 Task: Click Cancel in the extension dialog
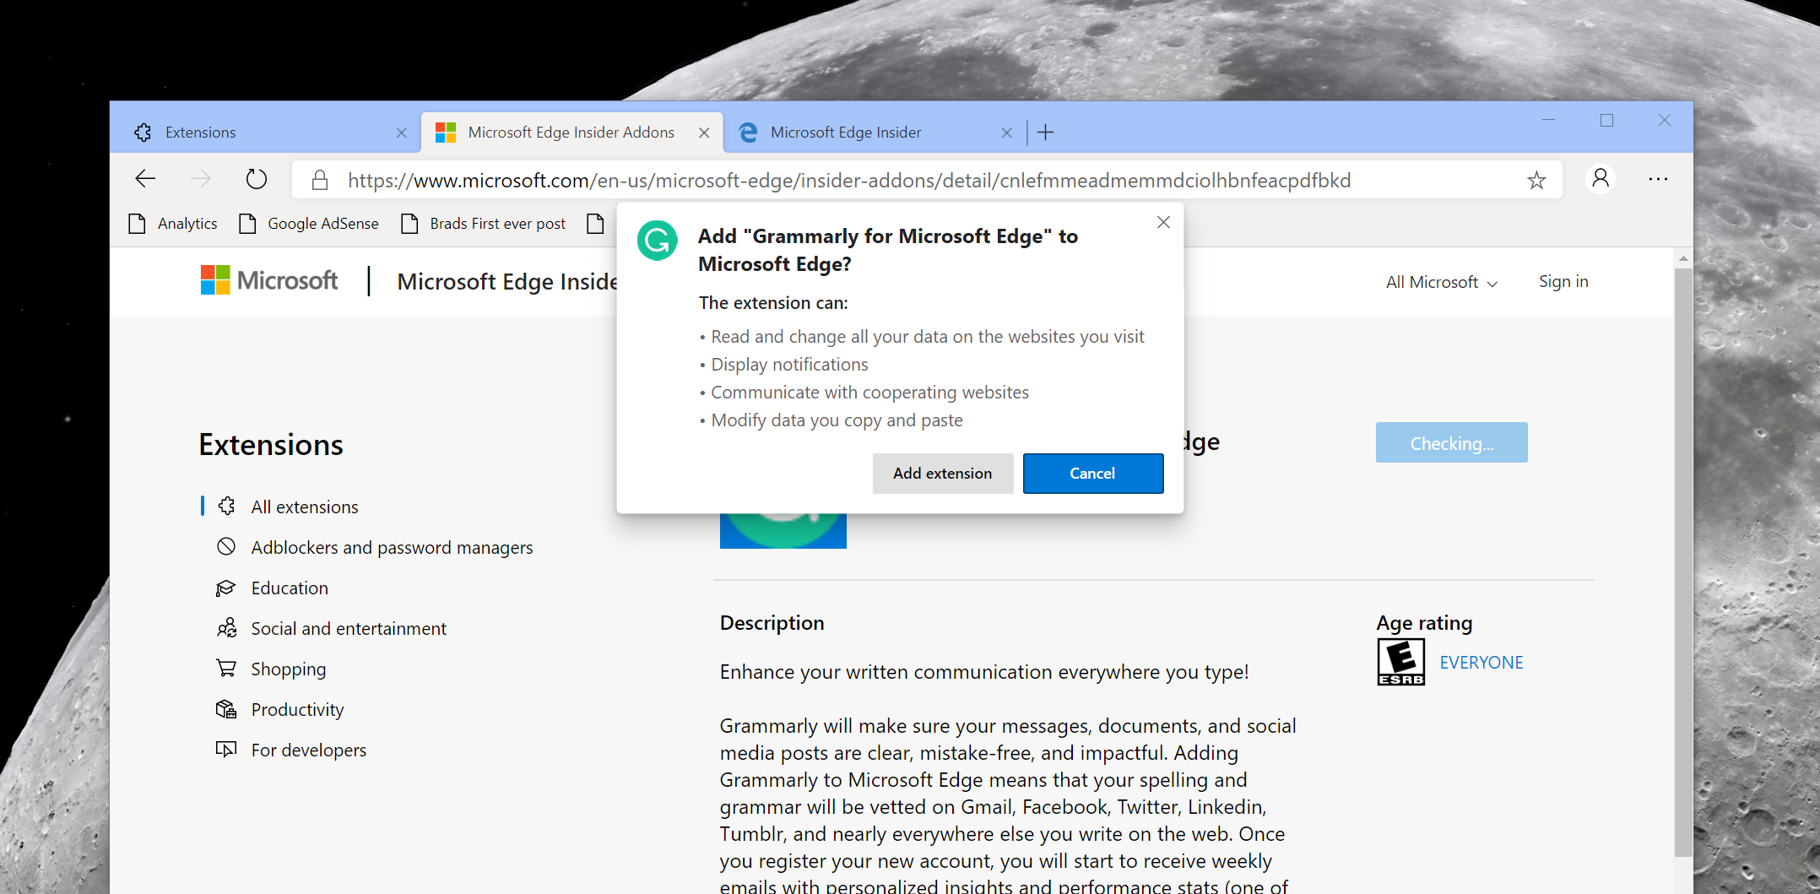[x=1092, y=474]
